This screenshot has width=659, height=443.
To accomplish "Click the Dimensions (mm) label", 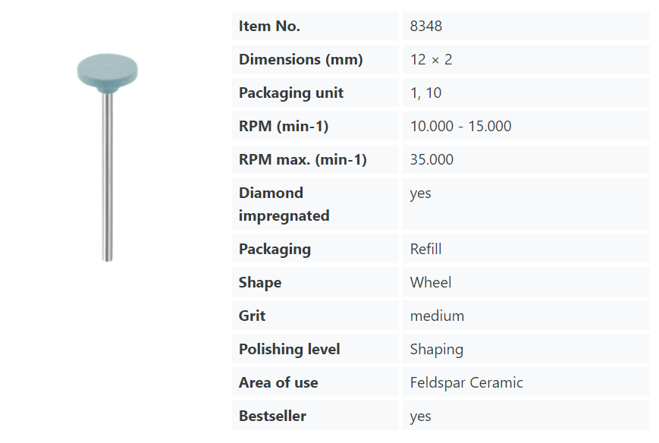I will click(300, 59).
